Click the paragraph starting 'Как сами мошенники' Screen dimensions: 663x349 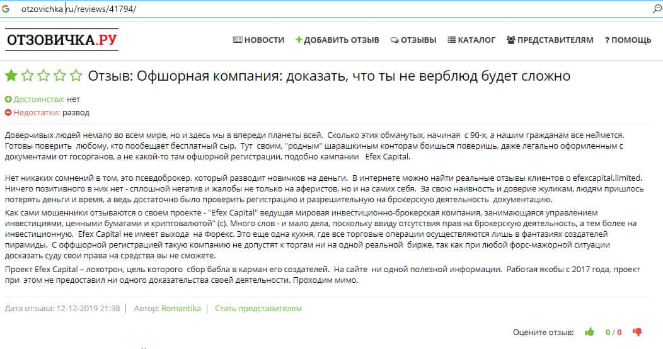[x=321, y=234]
